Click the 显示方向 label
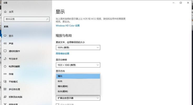The height and width of the screenshot is (105, 193). 60,71
